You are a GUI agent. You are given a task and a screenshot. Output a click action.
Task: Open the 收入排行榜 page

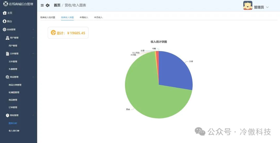point(14,131)
